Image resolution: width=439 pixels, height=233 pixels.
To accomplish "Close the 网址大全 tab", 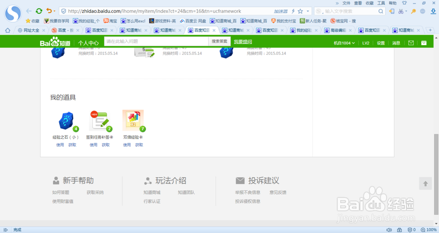I will pyautogui.click(x=43, y=30).
